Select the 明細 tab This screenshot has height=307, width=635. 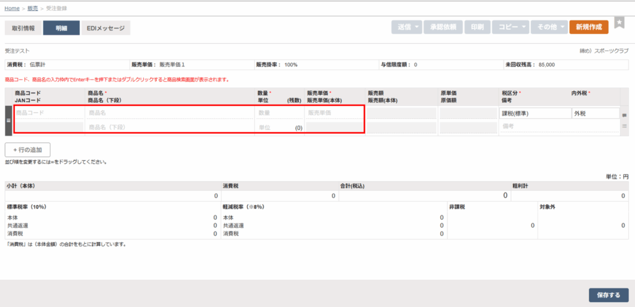click(61, 28)
